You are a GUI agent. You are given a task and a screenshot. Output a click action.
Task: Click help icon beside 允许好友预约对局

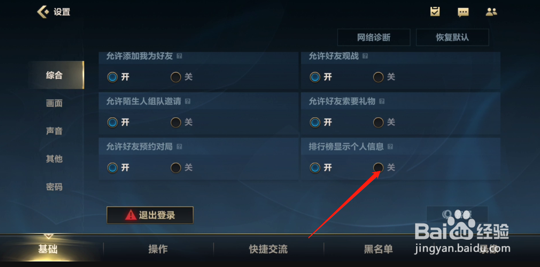(179, 147)
